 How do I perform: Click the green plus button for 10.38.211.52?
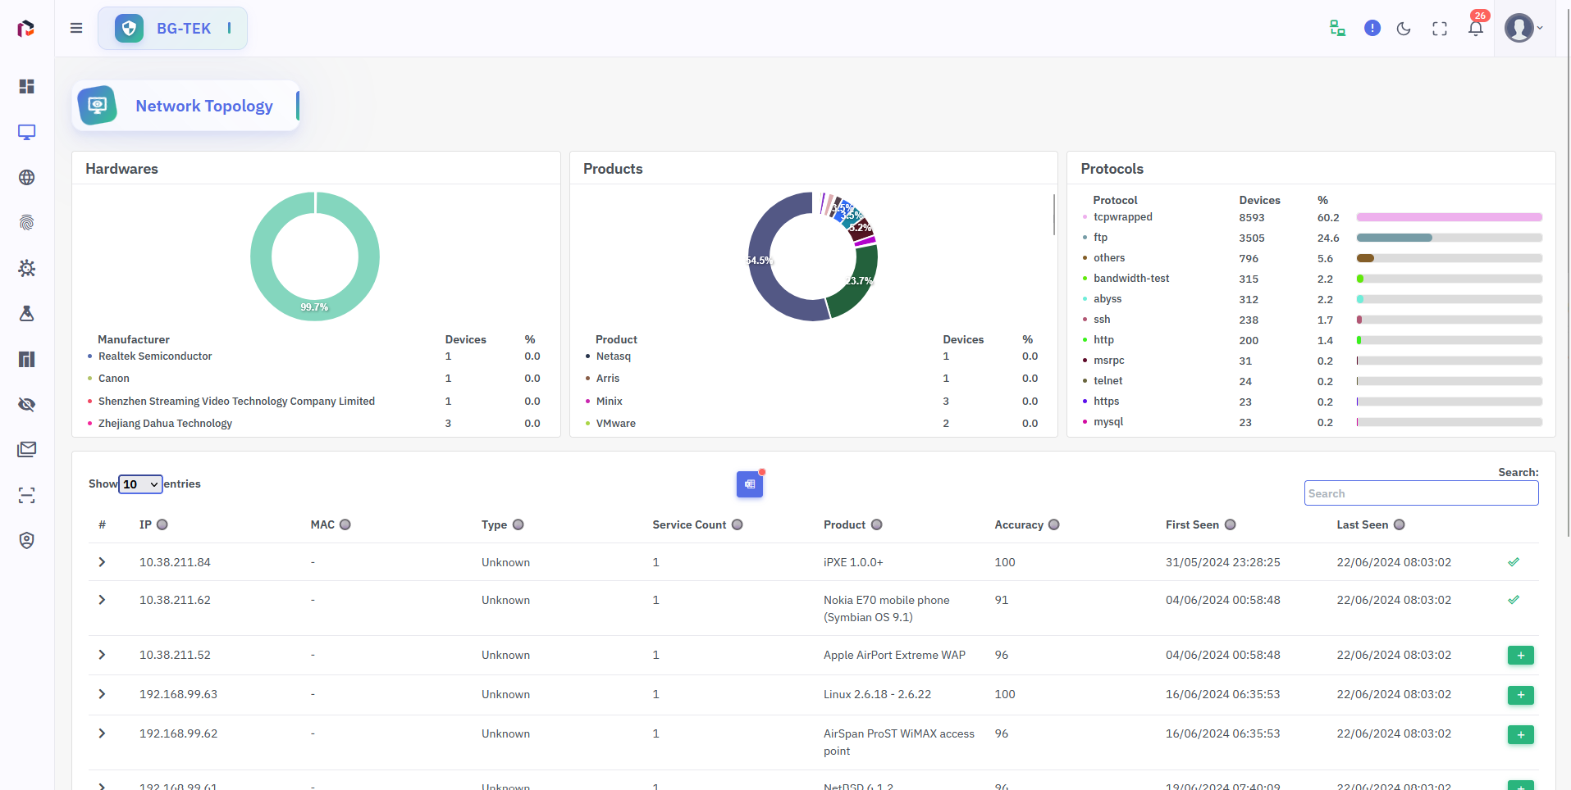pos(1520,656)
